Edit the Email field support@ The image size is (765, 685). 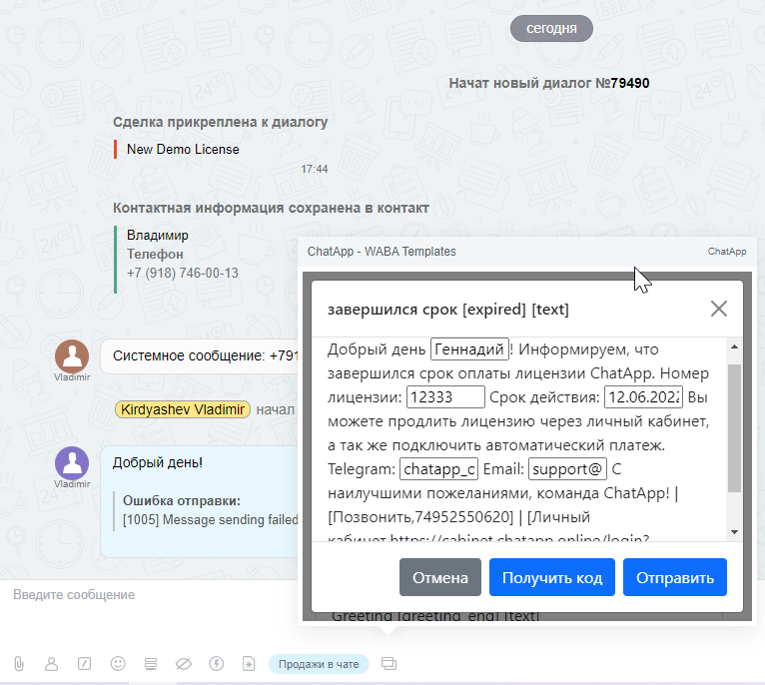pos(567,469)
